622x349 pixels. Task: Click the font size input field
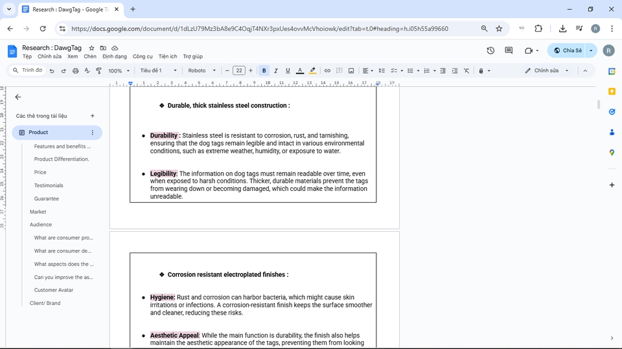coord(239,71)
